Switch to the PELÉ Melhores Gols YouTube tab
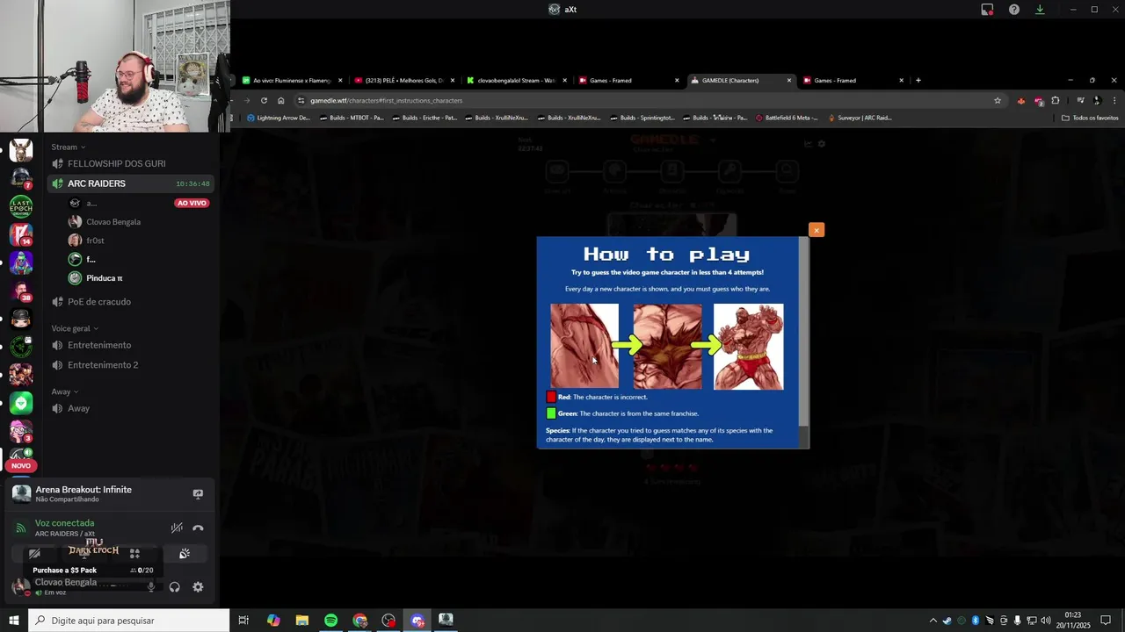 404,81
